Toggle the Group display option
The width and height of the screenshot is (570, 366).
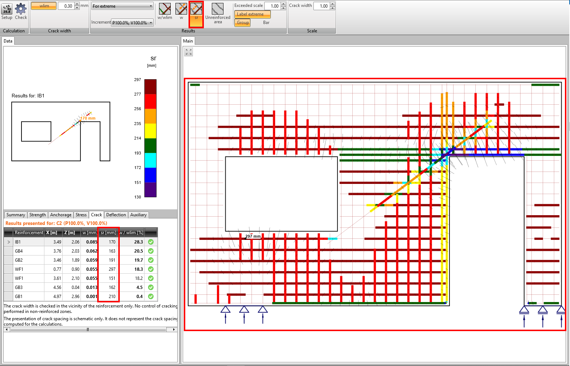click(242, 23)
